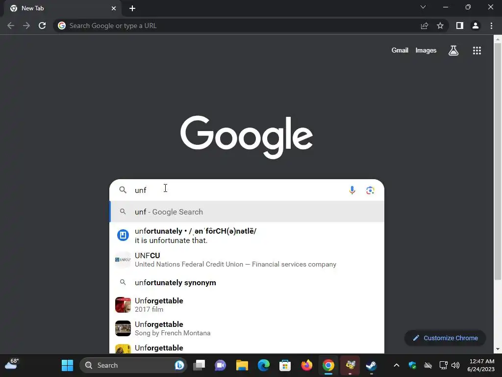
Task: Open Search Labs flask icon
Action: (453, 51)
